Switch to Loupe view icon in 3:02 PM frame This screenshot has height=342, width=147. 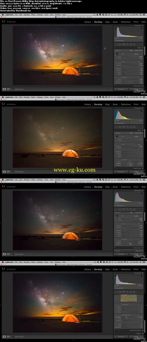pyautogui.click(x=4, y=89)
